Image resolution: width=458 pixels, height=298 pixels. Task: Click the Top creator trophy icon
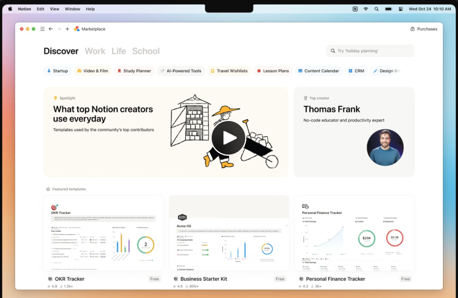point(306,98)
